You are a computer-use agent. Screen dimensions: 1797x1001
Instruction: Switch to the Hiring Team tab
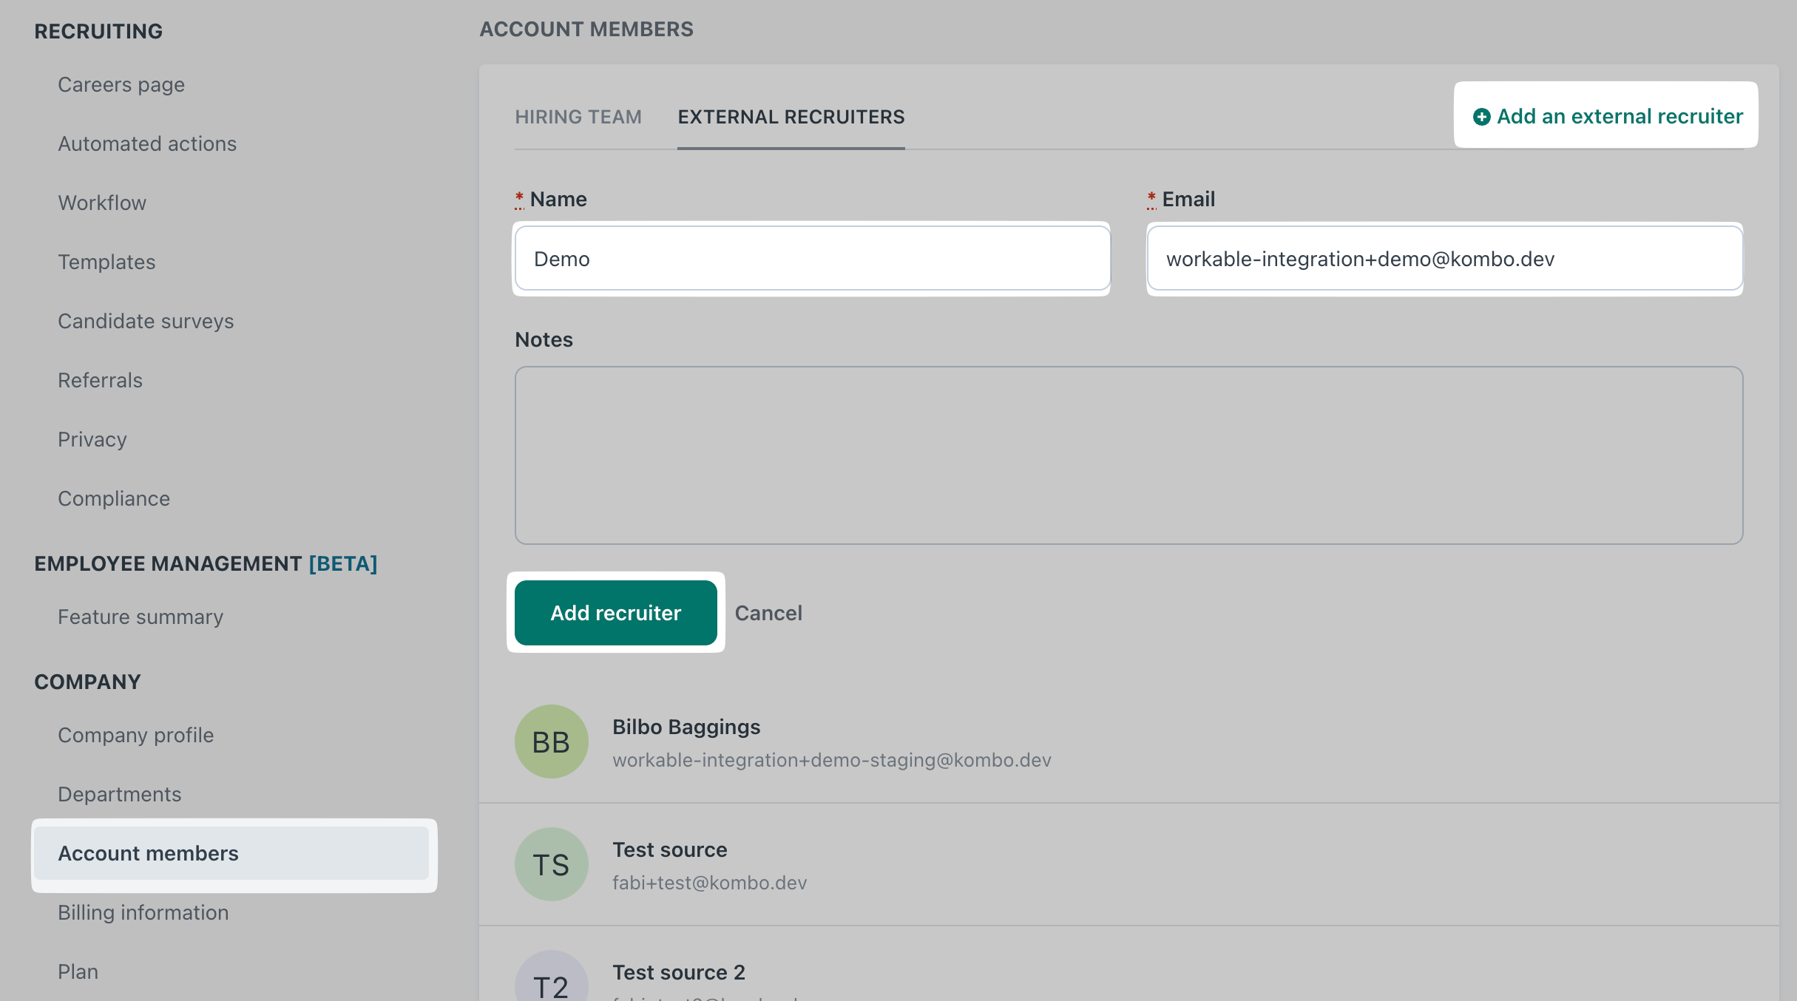click(x=578, y=117)
